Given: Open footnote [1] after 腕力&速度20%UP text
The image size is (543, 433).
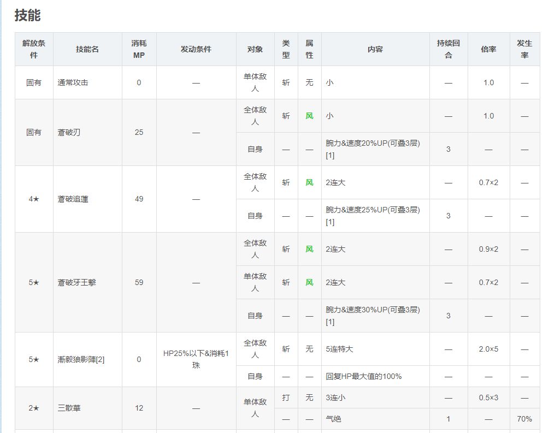Looking at the screenshot, I should [x=330, y=156].
